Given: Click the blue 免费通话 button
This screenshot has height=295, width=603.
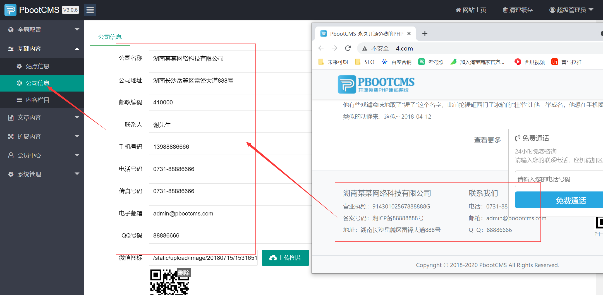Looking at the screenshot, I should (559, 200).
